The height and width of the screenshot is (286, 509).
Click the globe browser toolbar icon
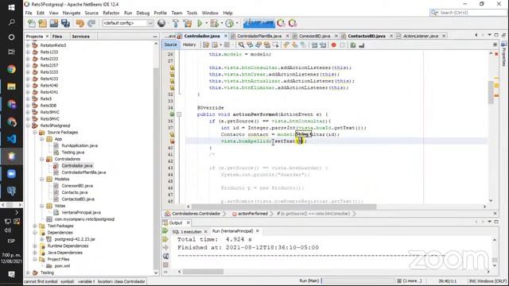[161, 23]
